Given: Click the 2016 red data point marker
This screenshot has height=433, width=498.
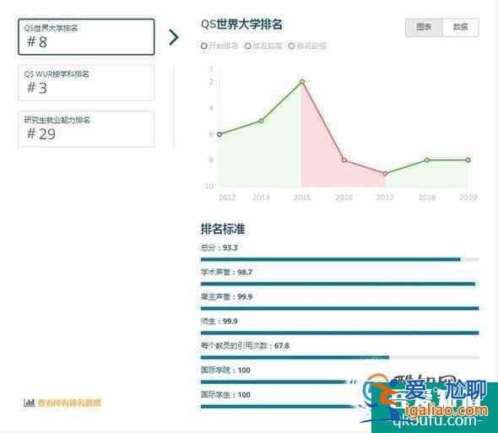Looking at the screenshot, I should (x=344, y=160).
